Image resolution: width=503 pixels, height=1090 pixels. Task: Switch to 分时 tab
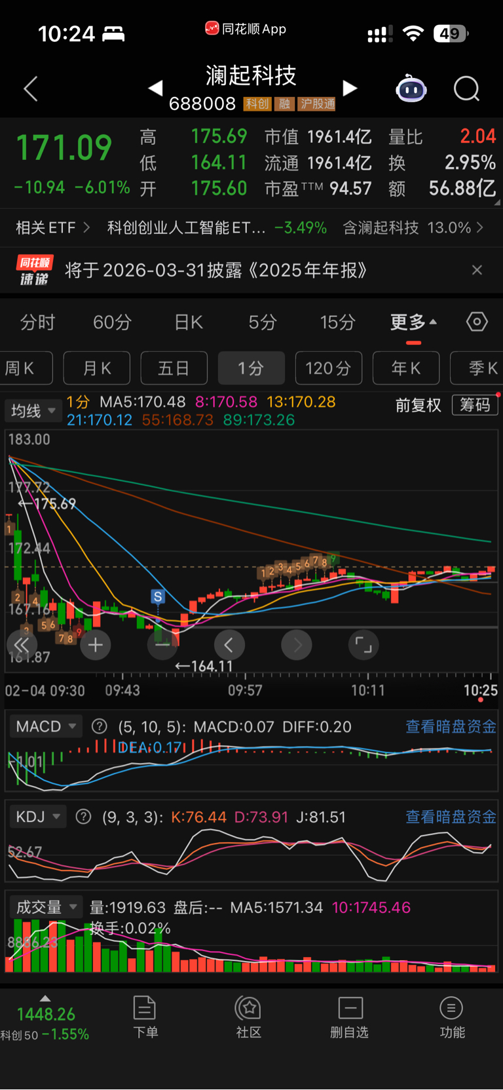coord(37,322)
